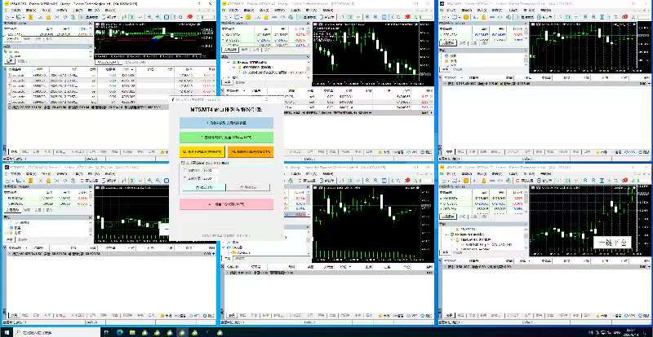Open the 工具 menu in the top-left MT4 window
This screenshot has width=653, height=337.
(78, 10)
